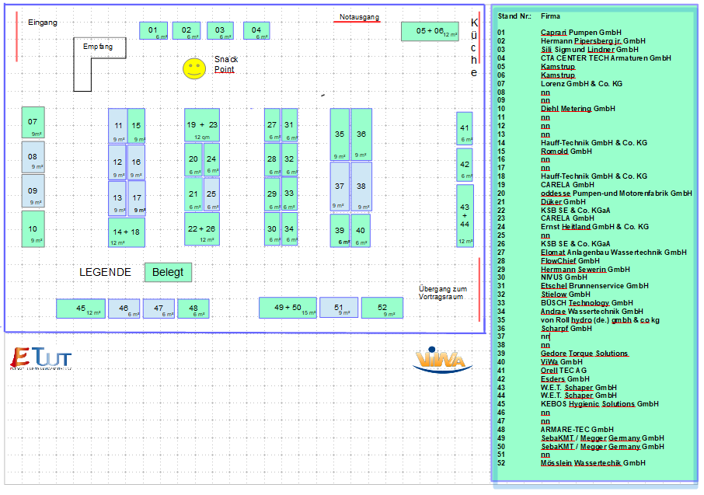This screenshot has height=495, width=704.
Task: Select booth 41 near the kitchen
Action: coord(465,128)
